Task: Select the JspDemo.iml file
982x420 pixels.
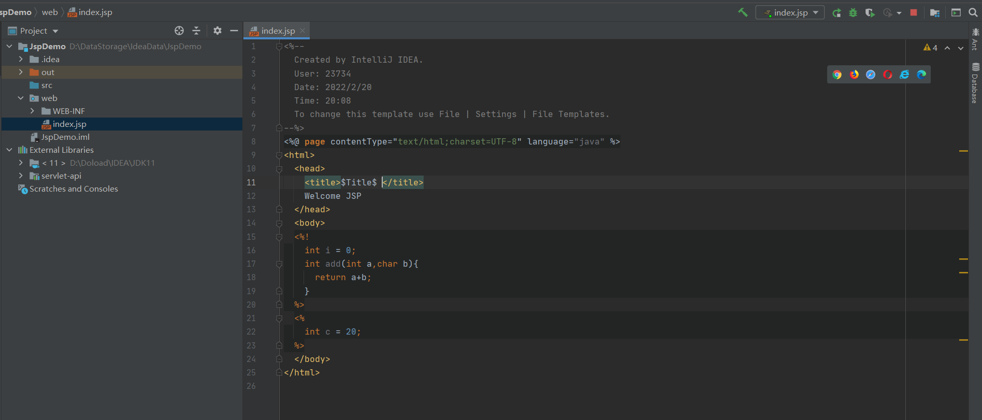Action: 60,137
